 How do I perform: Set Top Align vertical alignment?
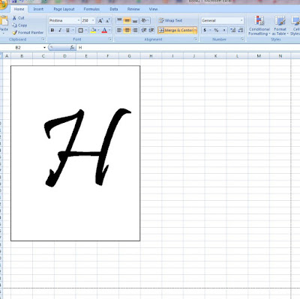[x=119, y=20]
